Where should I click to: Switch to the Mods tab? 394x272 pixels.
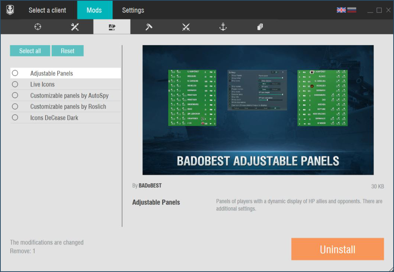point(94,10)
